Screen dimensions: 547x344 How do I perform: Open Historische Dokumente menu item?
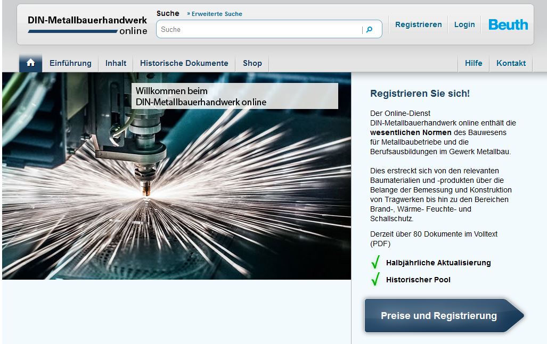(184, 63)
